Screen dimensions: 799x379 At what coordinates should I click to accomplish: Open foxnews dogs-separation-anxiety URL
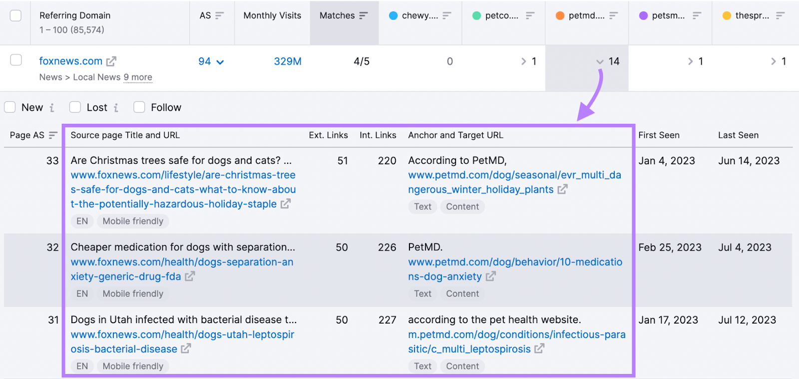182,269
